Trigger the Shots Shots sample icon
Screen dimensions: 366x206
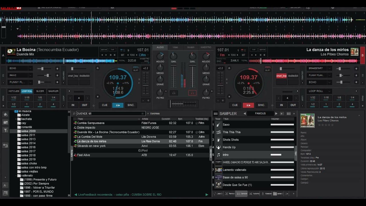click(218, 140)
